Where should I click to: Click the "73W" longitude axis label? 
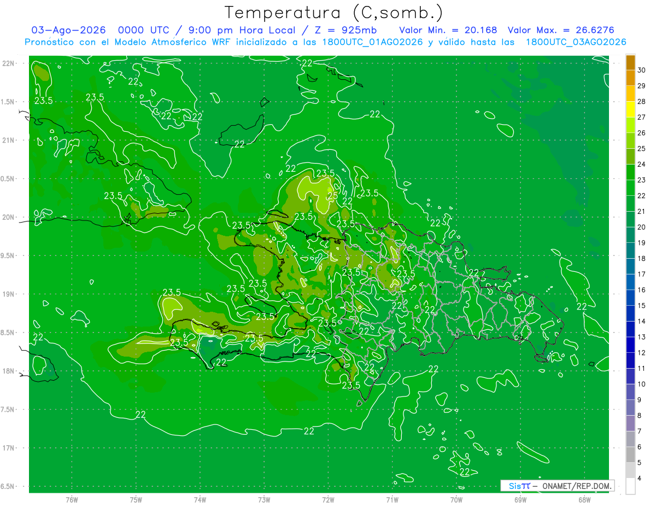(x=264, y=500)
